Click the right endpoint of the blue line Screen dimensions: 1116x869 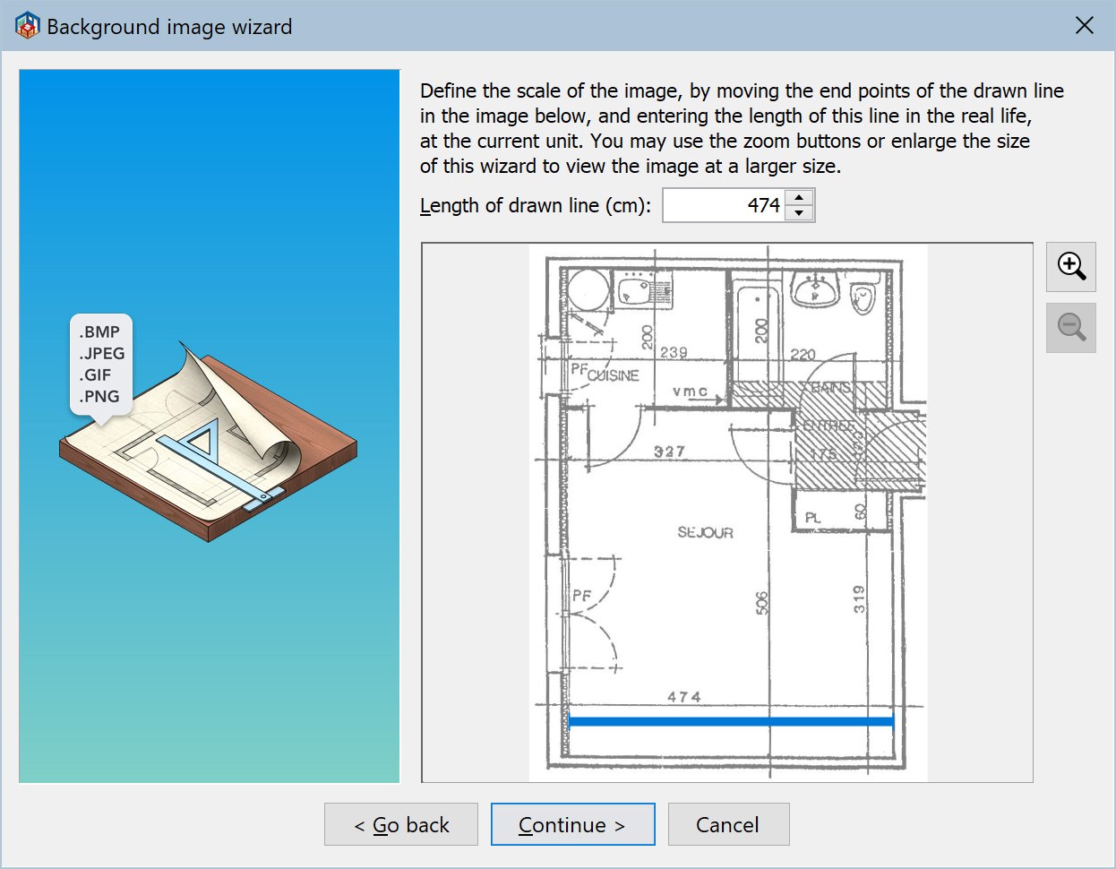click(x=892, y=719)
